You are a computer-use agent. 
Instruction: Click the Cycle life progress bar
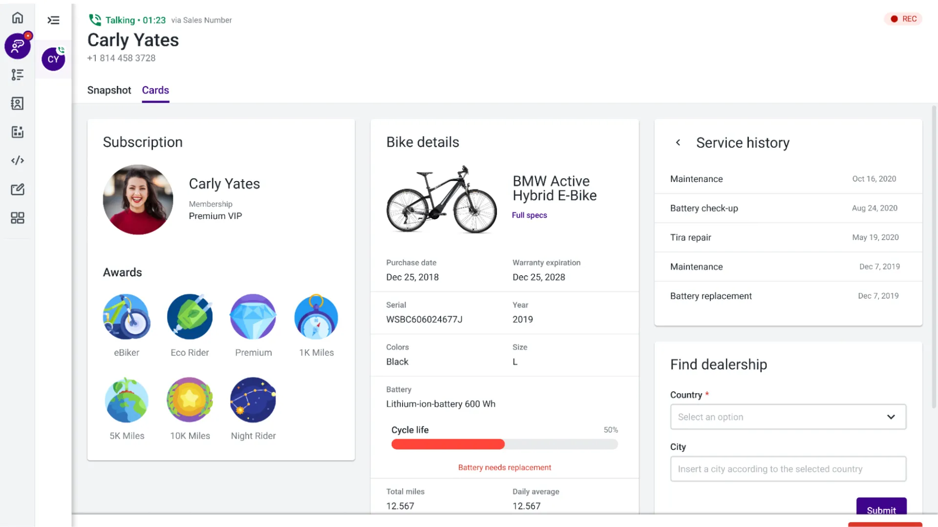(x=504, y=444)
